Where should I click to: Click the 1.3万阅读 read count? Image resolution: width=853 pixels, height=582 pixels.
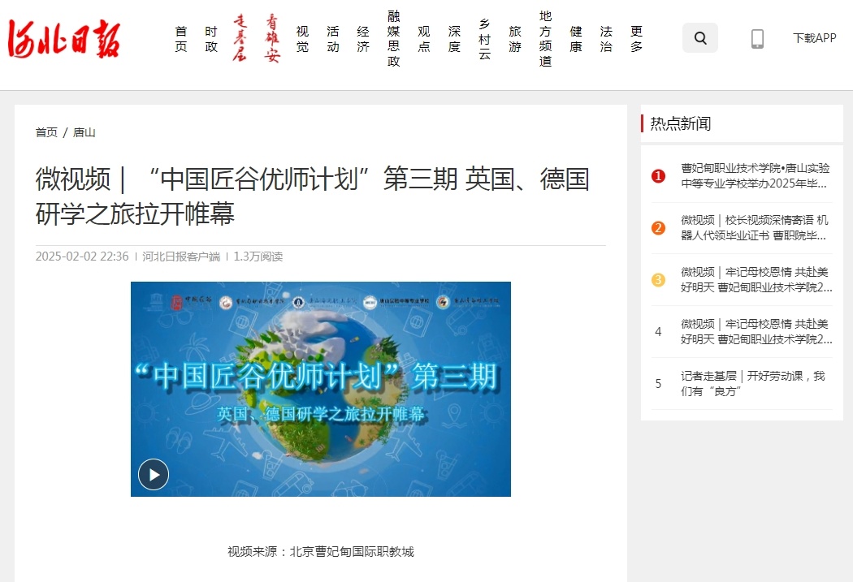[258, 257]
